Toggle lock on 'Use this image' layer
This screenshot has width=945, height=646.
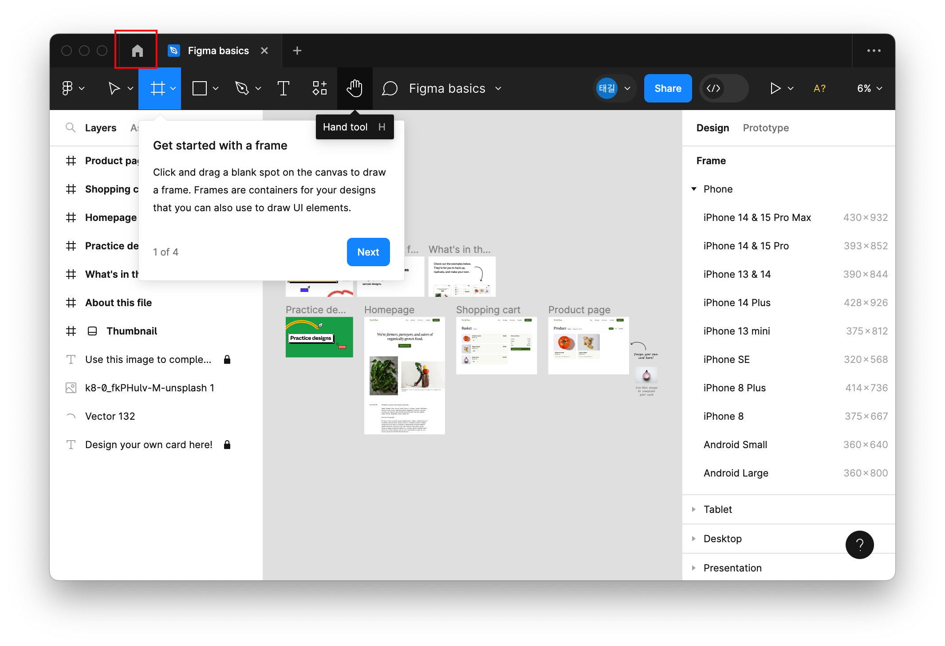(227, 359)
